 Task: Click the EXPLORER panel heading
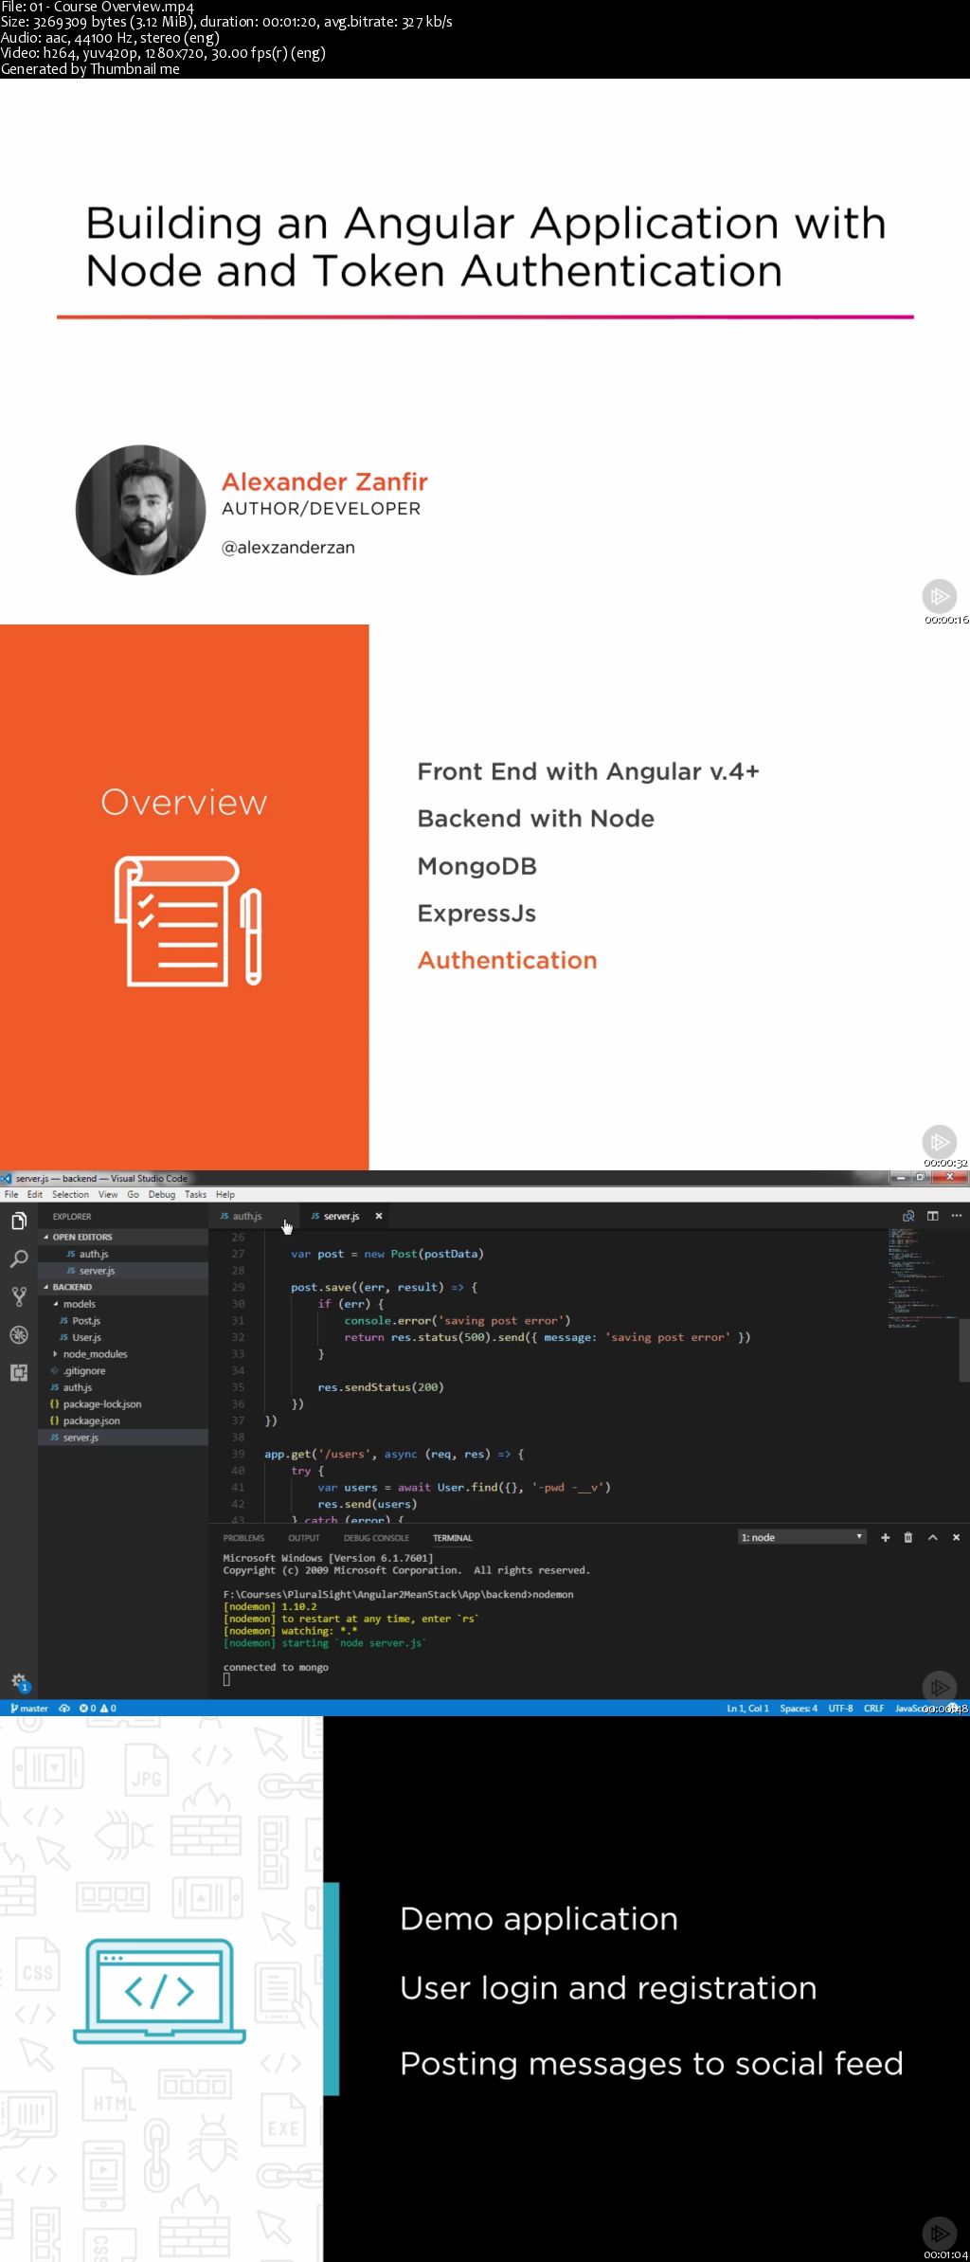pos(72,1216)
